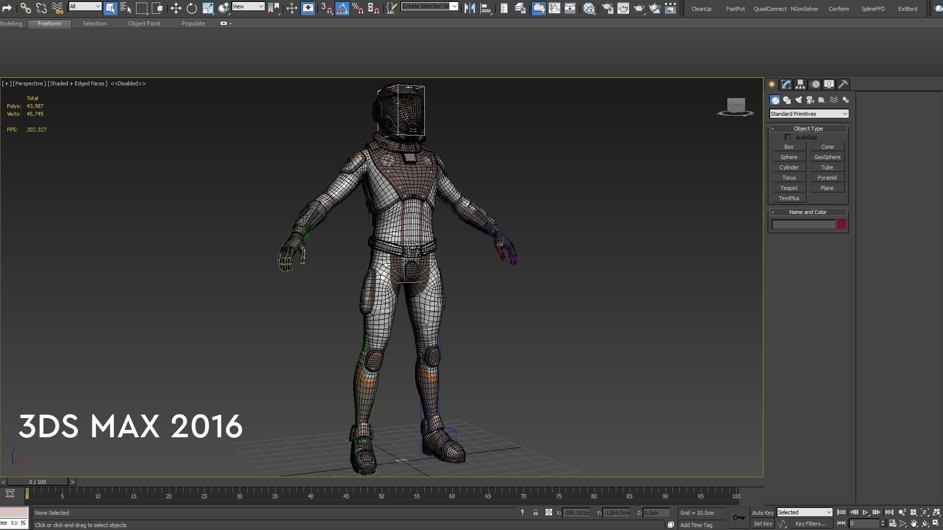Toggle the Scene Explorer icon
Image resolution: width=943 pixels, height=530 pixels.
tap(504, 8)
